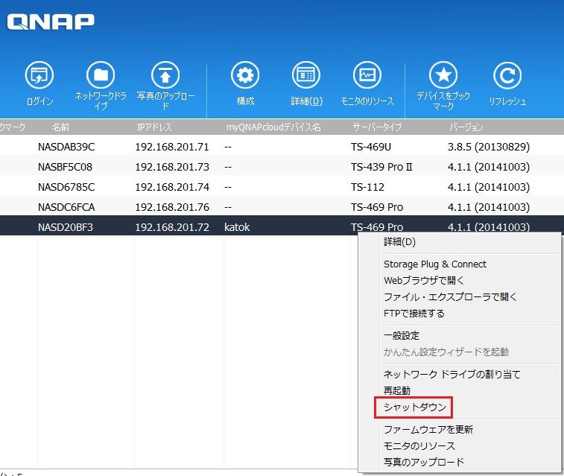Screen dimensions: 564x476
Task: Click the TS-439 Pro II server type
Action: (381, 167)
